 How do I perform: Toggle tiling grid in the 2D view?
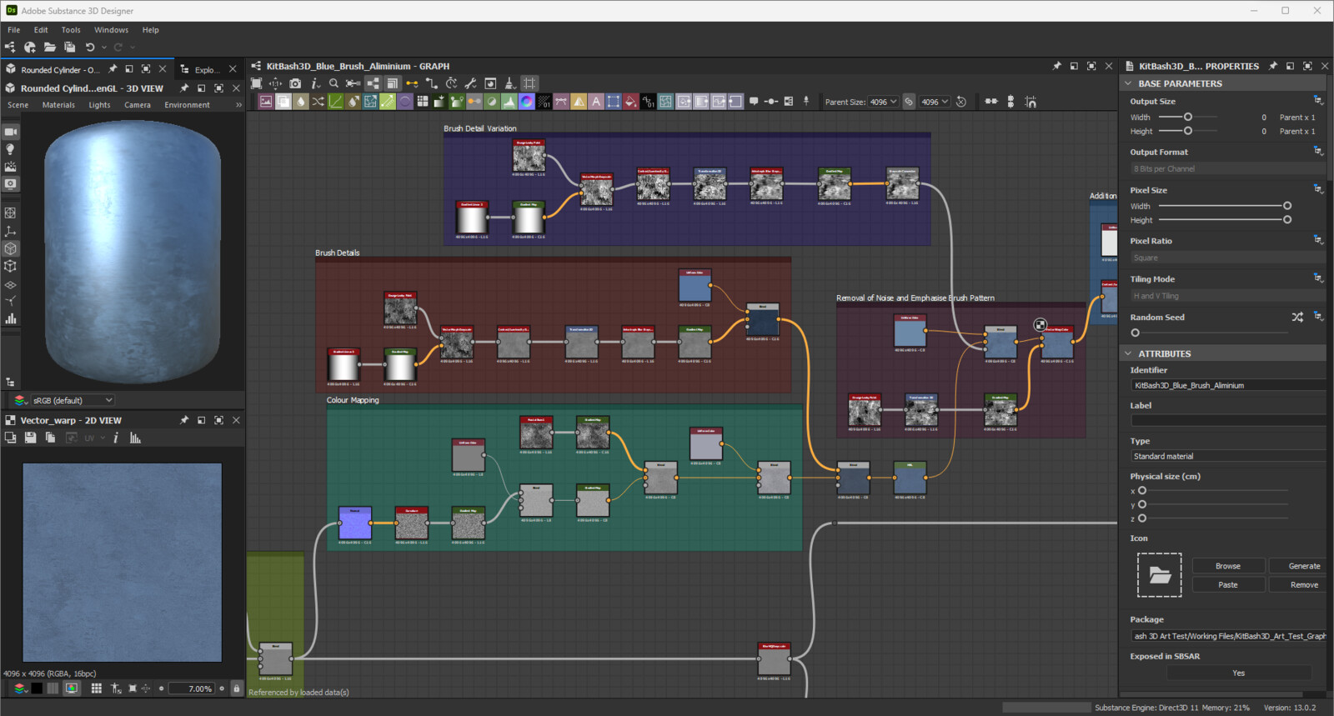coord(97,688)
